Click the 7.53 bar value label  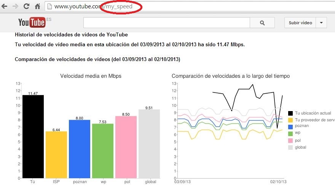[102, 122]
